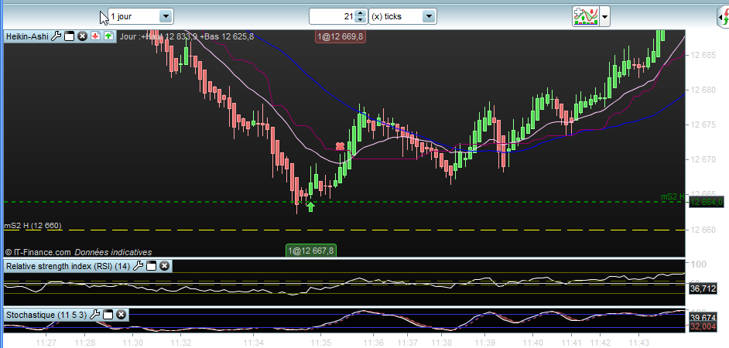Open the '1 jour' period dropdown
The height and width of the screenshot is (348, 729).
165,16
